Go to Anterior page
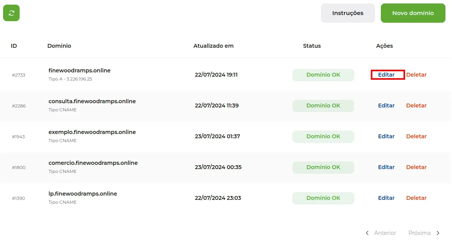Viewport: 452px width, 248px height. pos(385,233)
